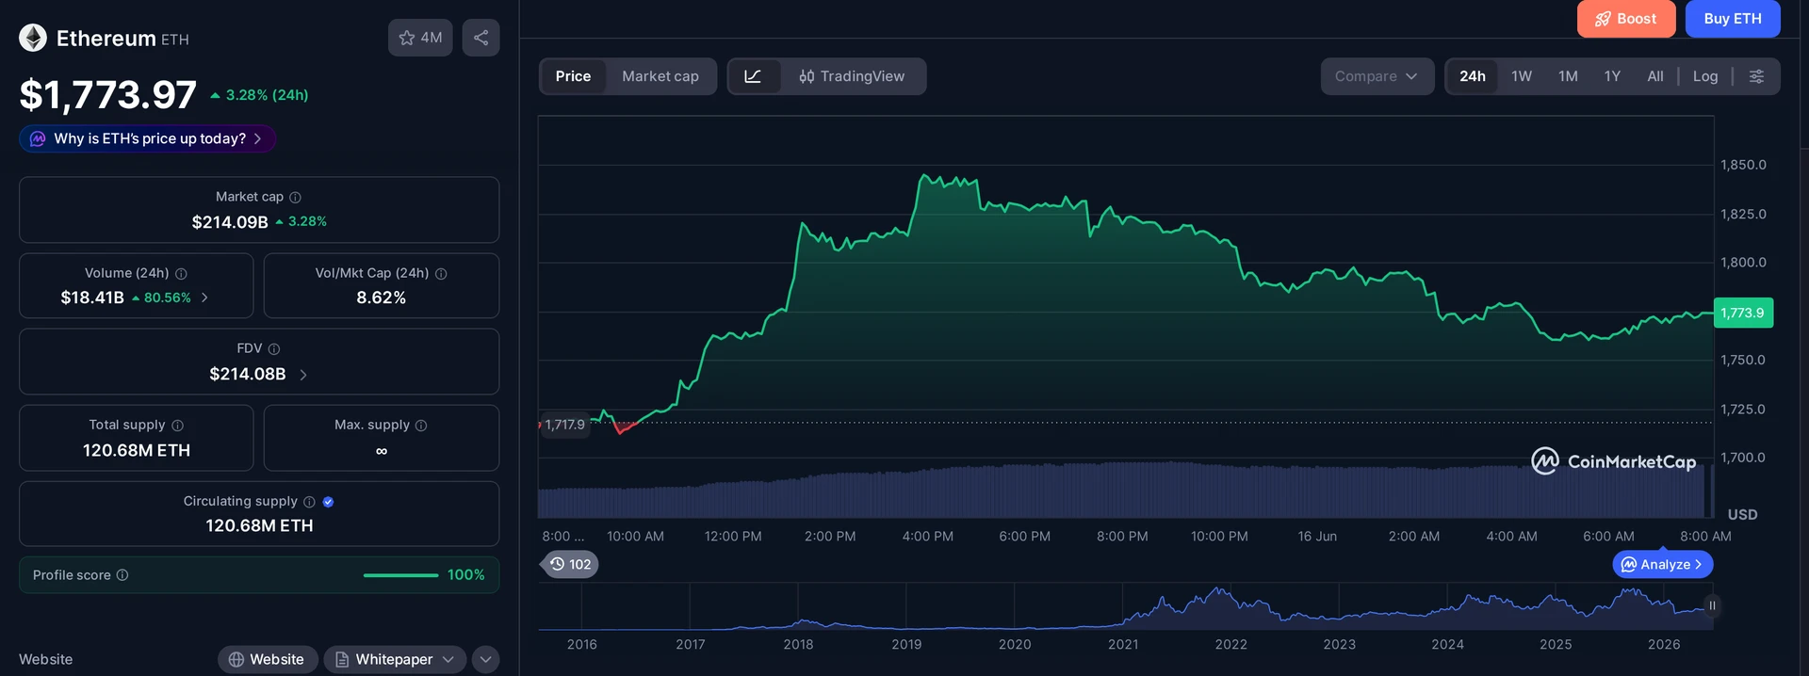Switch to line chart view icon
The height and width of the screenshot is (676, 1809).
coord(753,76)
